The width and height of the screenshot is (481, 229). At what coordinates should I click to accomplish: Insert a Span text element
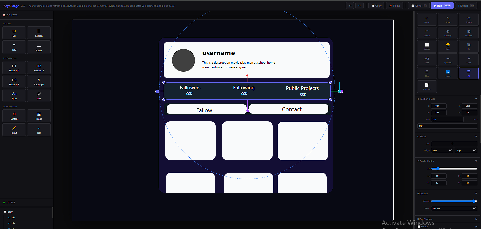(x=14, y=96)
